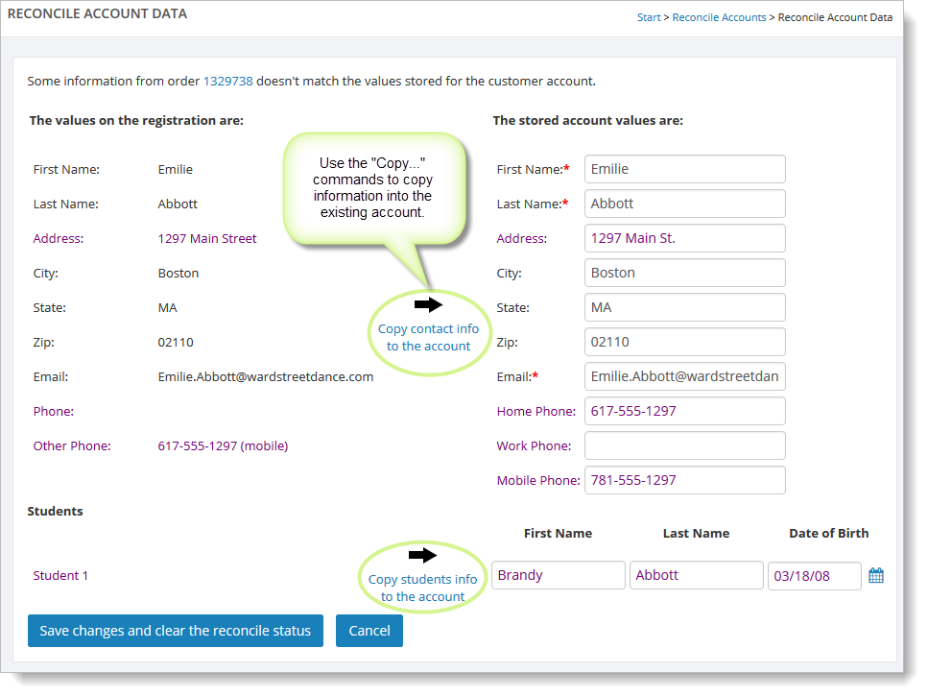Navigate to Reconcile Accounts breadcrumb
Image resolution: width=928 pixels, height=697 pixels.
pyautogui.click(x=719, y=17)
